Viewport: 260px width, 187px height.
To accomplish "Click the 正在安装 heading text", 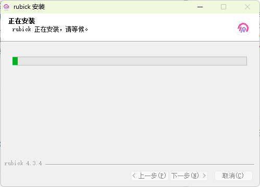I will pos(22,21).
